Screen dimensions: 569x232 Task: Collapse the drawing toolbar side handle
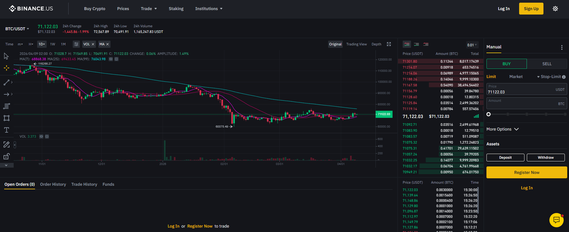tap(15, 145)
